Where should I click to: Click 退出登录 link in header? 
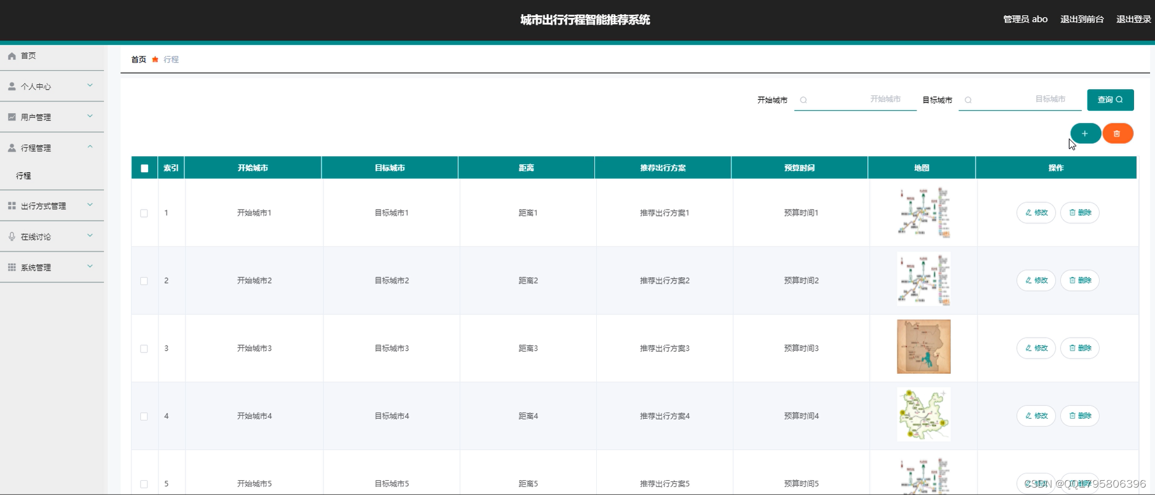pyautogui.click(x=1133, y=20)
